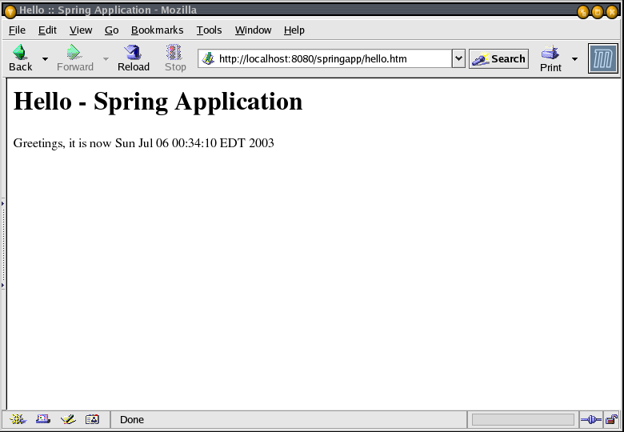The image size is (624, 432).
Task: Click the page load progress bar
Action: (523, 420)
